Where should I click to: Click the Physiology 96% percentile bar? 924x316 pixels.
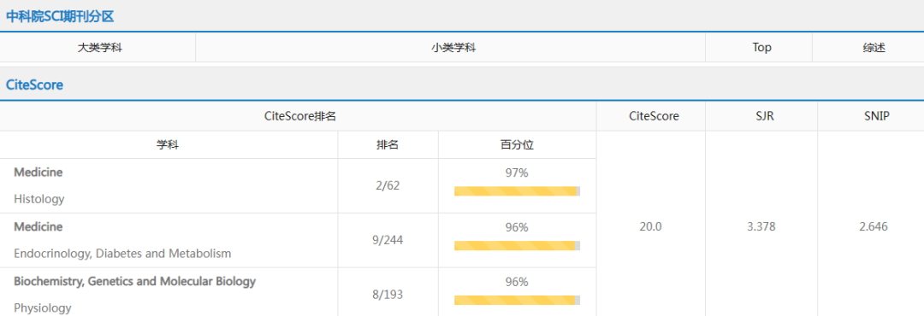click(x=517, y=300)
